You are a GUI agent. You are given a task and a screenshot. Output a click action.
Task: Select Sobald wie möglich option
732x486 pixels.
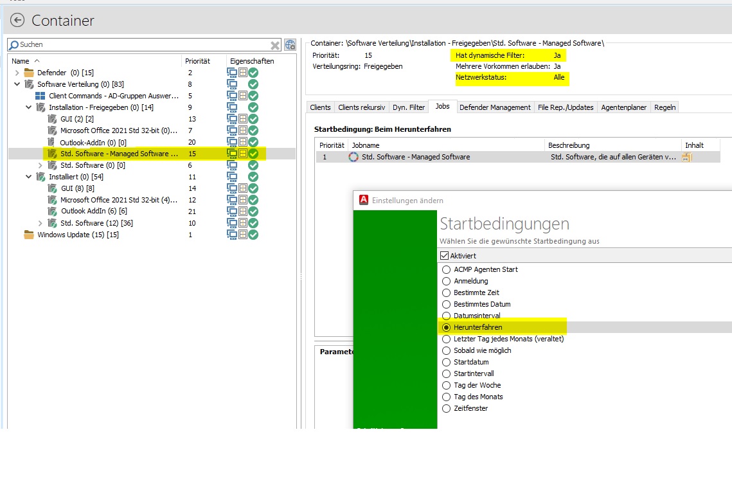click(446, 350)
